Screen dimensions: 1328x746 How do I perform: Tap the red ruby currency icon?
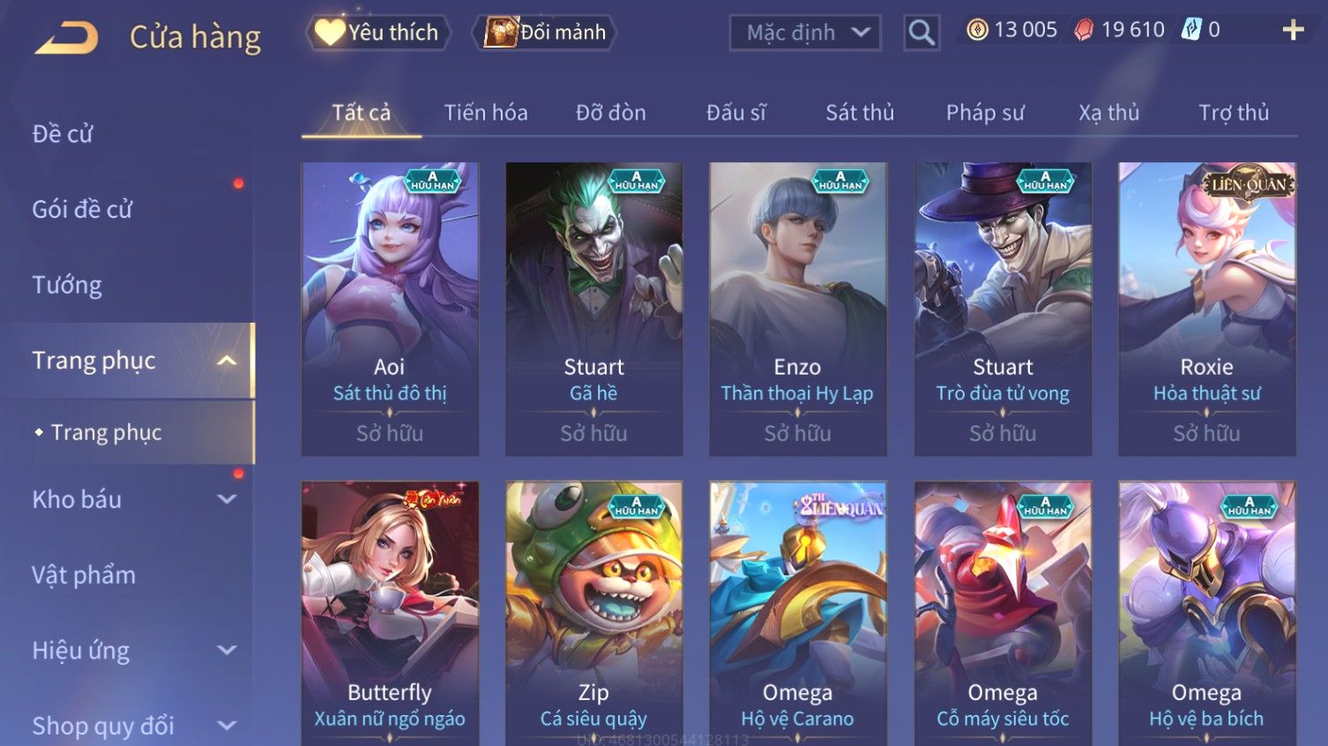tap(1084, 30)
